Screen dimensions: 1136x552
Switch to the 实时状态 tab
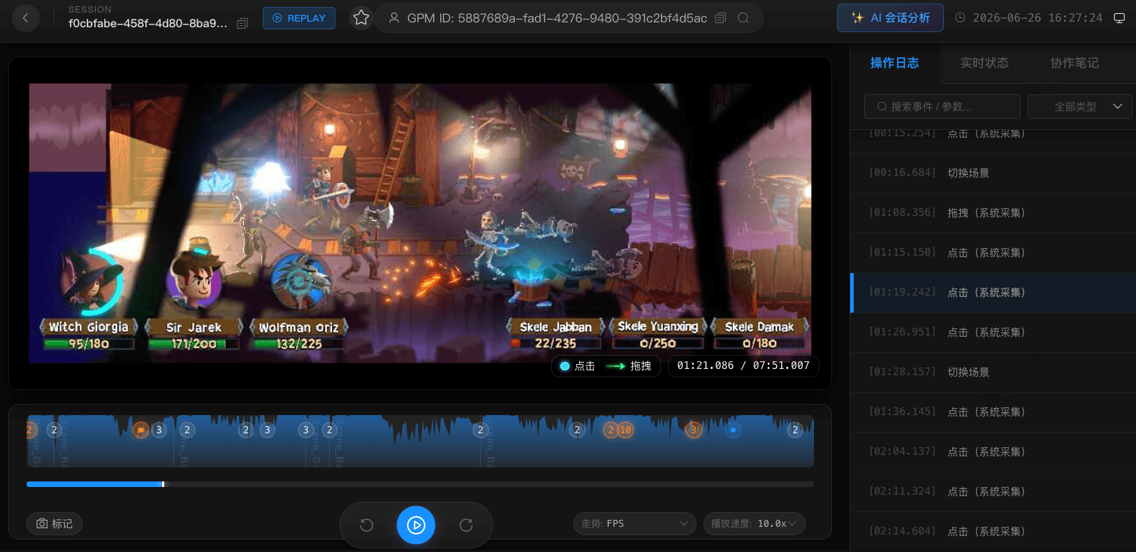click(x=984, y=63)
